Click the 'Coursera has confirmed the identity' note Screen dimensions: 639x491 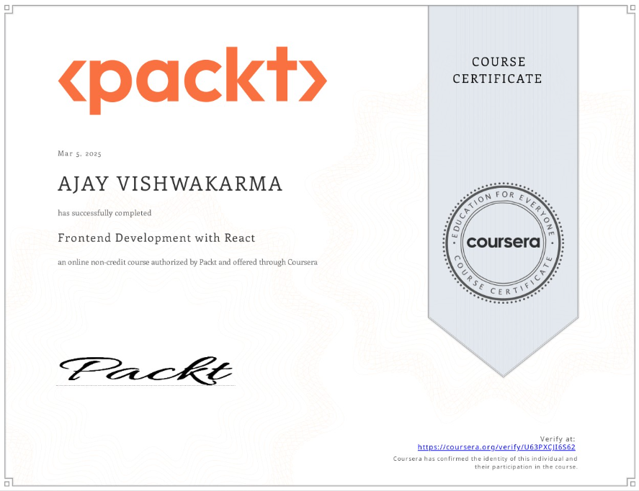click(x=485, y=462)
